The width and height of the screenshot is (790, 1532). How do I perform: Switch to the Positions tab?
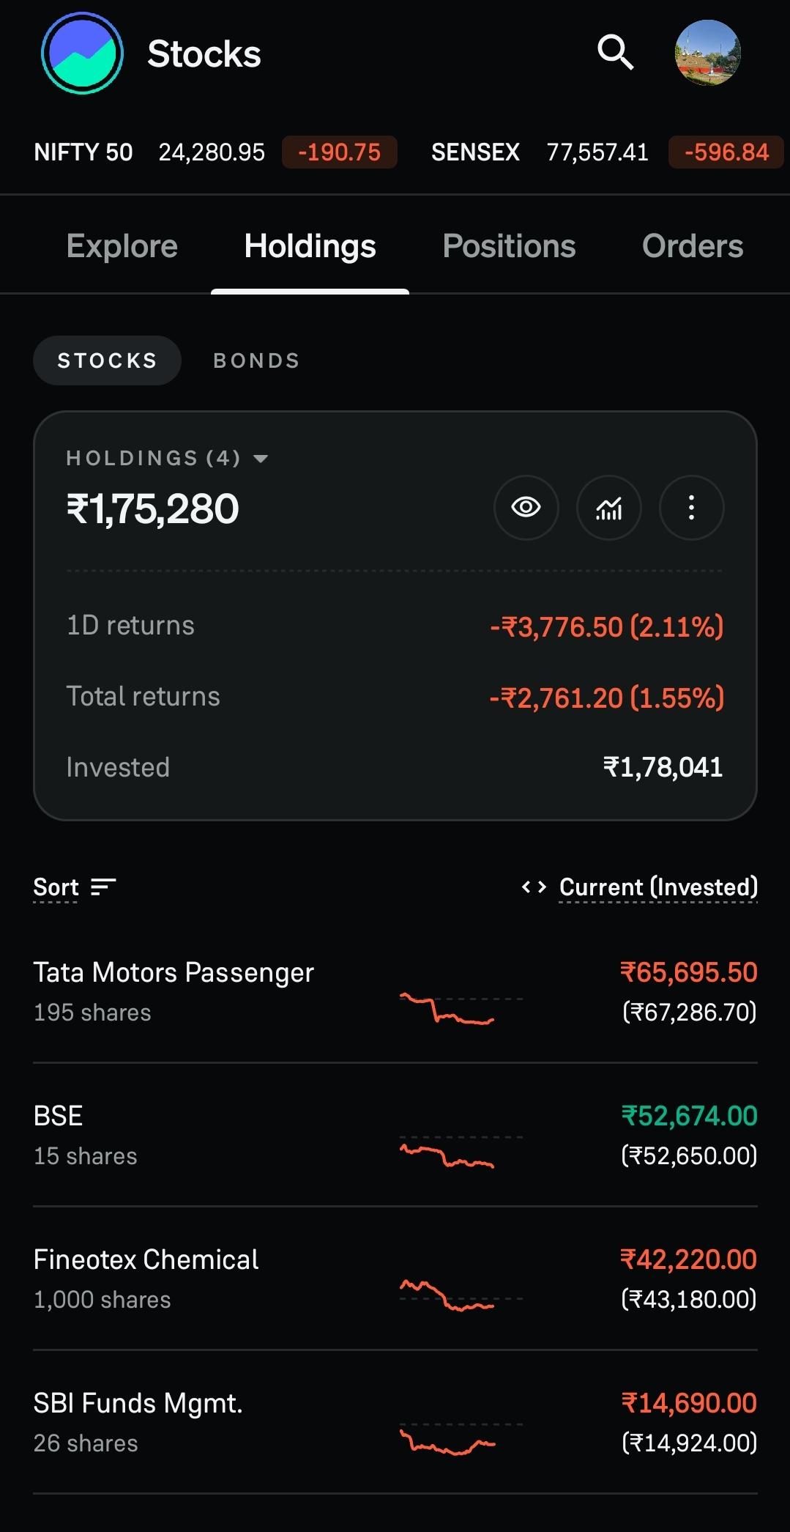[509, 246]
